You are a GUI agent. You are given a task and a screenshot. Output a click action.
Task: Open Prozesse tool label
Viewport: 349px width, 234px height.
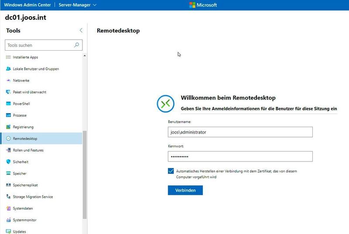click(x=20, y=115)
